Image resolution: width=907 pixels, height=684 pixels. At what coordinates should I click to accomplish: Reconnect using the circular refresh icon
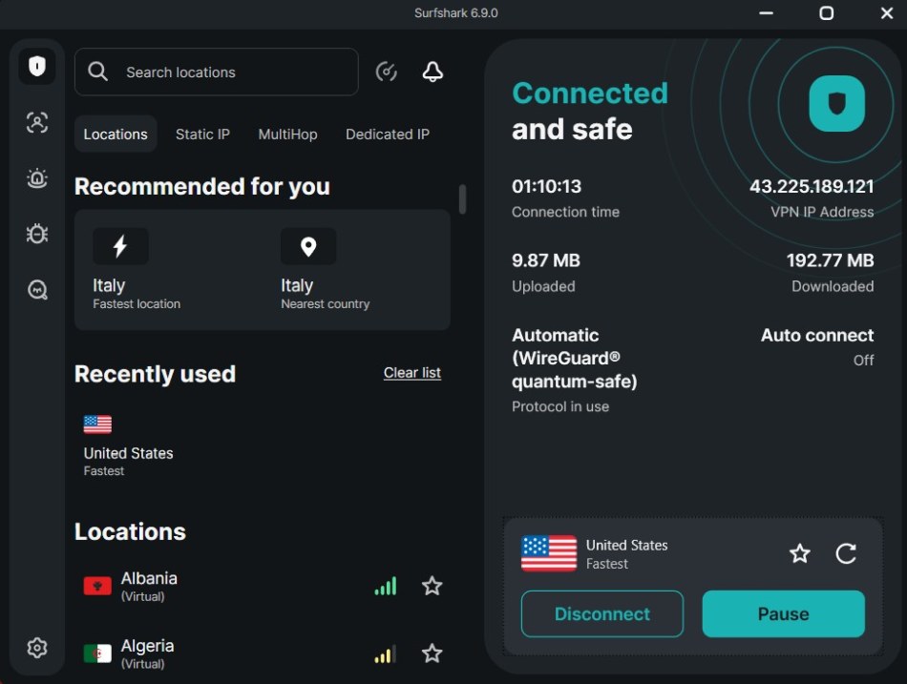click(x=846, y=553)
